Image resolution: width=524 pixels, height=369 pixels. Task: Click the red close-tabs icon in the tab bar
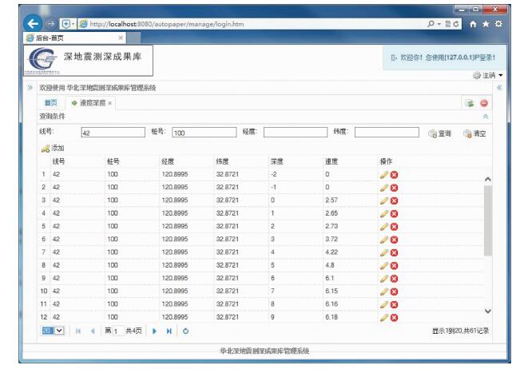(x=484, y=103)
